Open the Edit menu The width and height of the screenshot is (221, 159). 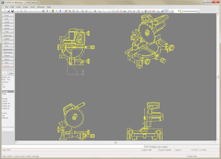point(12,7)
